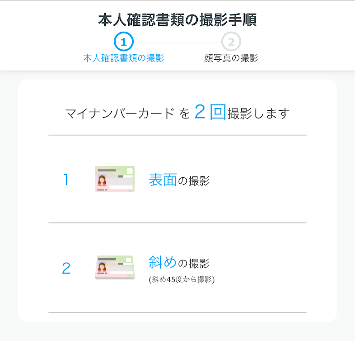Screen dimensions: 355x341
Task: Click the の撮影 text after 斜め
Action: [x=194, y=263]
